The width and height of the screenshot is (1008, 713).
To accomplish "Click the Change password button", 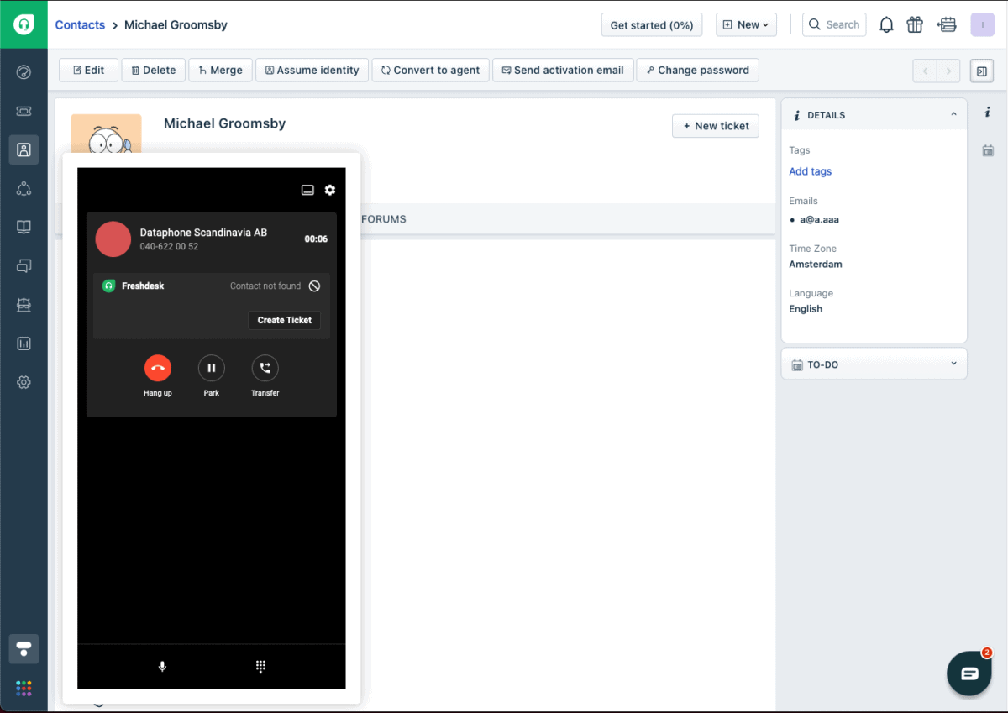I will tap(697, 71).
